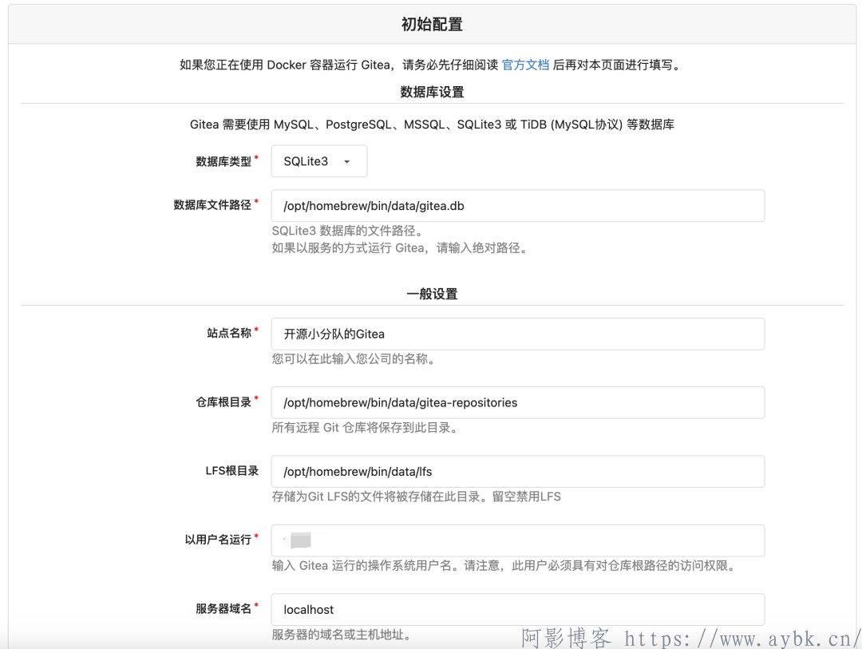This screenshot has height=649, width=862.
Task: Open the 数据库类型 SQLite3 dropdown
Action: (x=318, y=161)
